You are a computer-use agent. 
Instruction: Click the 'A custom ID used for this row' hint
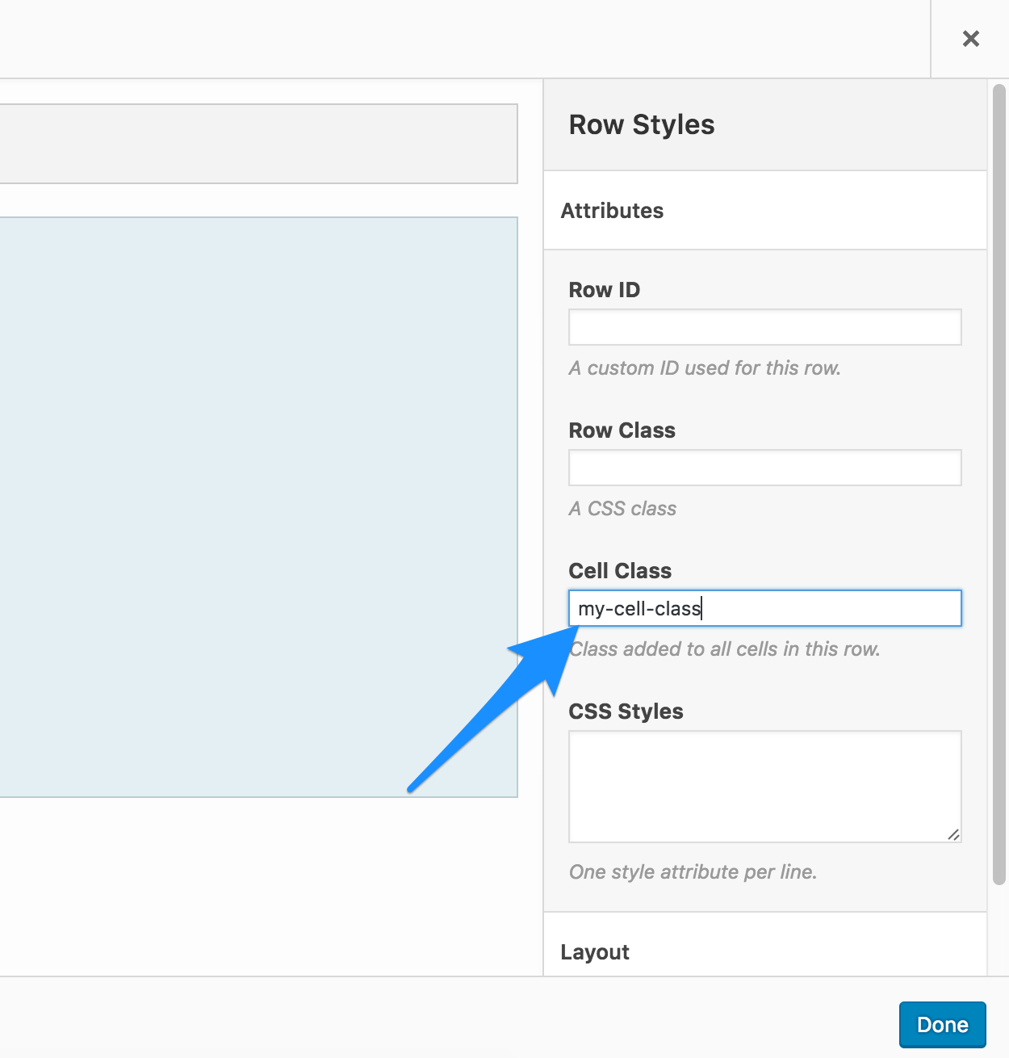[x=705, y=368]
